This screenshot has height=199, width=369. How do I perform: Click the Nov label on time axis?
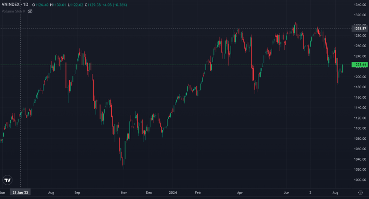(124, 193)
